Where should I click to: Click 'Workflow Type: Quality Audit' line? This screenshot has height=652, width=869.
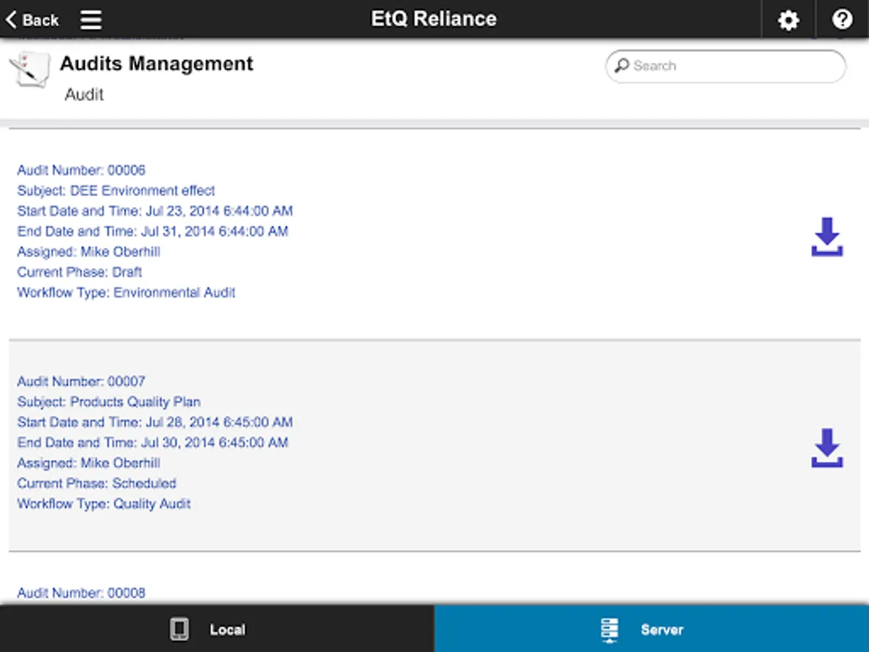(104, 503)
